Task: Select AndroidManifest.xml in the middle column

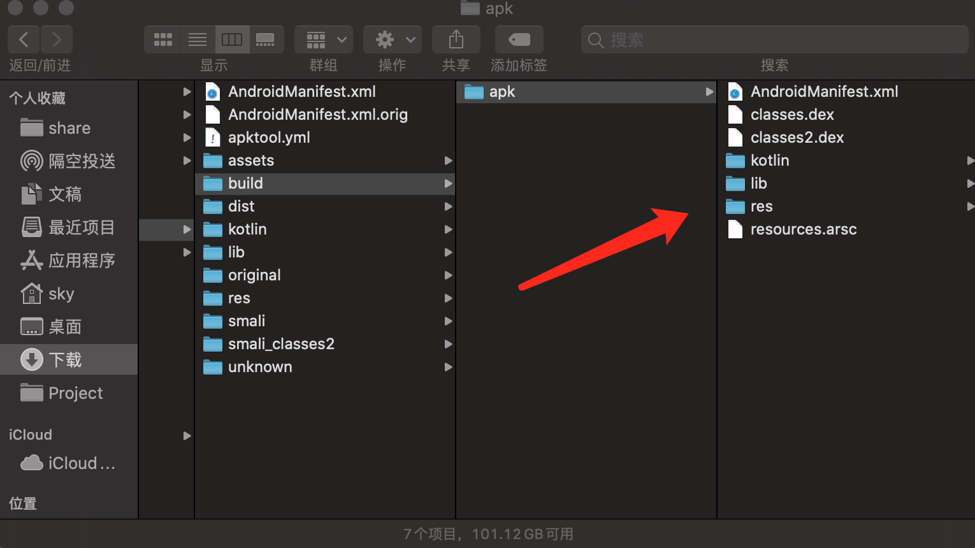Action: (x=325, y=92)
